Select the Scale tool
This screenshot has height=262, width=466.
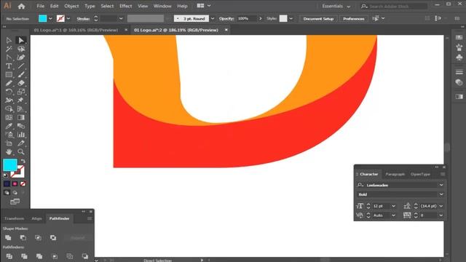click(x=21, y=92)
